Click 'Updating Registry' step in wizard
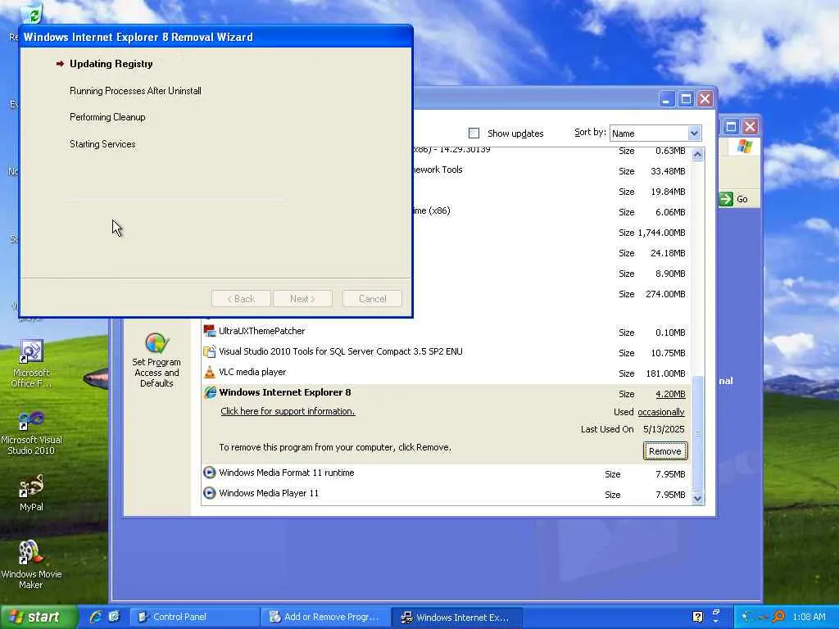The width and height of the screenshot is (839, 629). point(111,64)
